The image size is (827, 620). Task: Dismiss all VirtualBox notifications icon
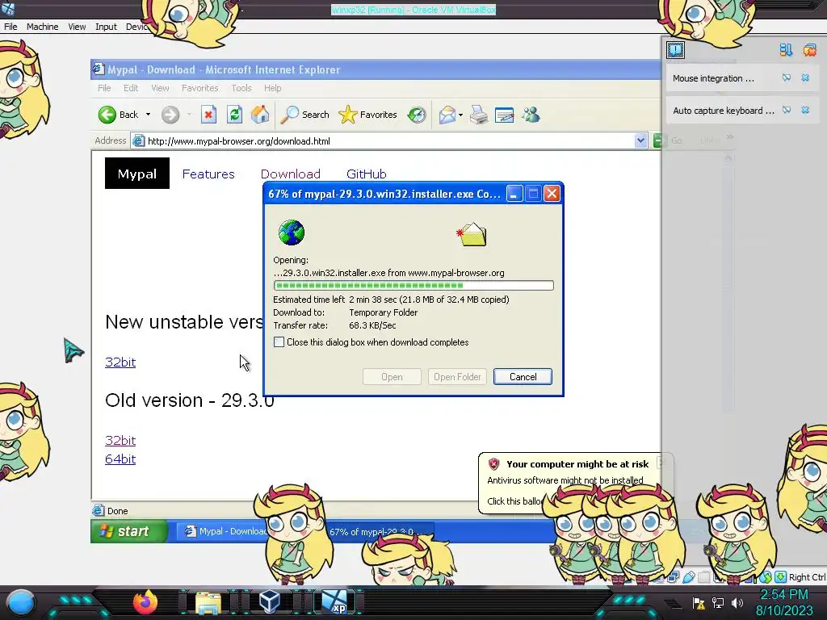click(x=809, y=50)
